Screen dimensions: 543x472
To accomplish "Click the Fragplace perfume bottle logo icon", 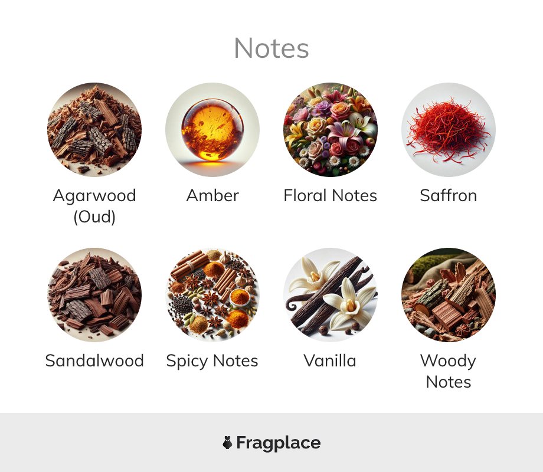I will tap(227, 442).
